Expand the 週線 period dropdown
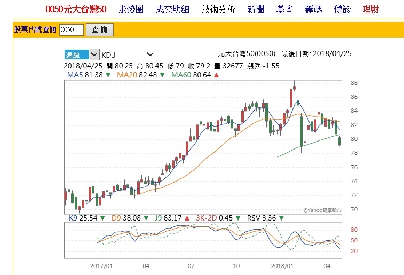The width and height of the screenshot is (404, 275). pos(81,54)
